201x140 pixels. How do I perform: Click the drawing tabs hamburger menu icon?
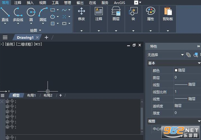pos(5,37)
